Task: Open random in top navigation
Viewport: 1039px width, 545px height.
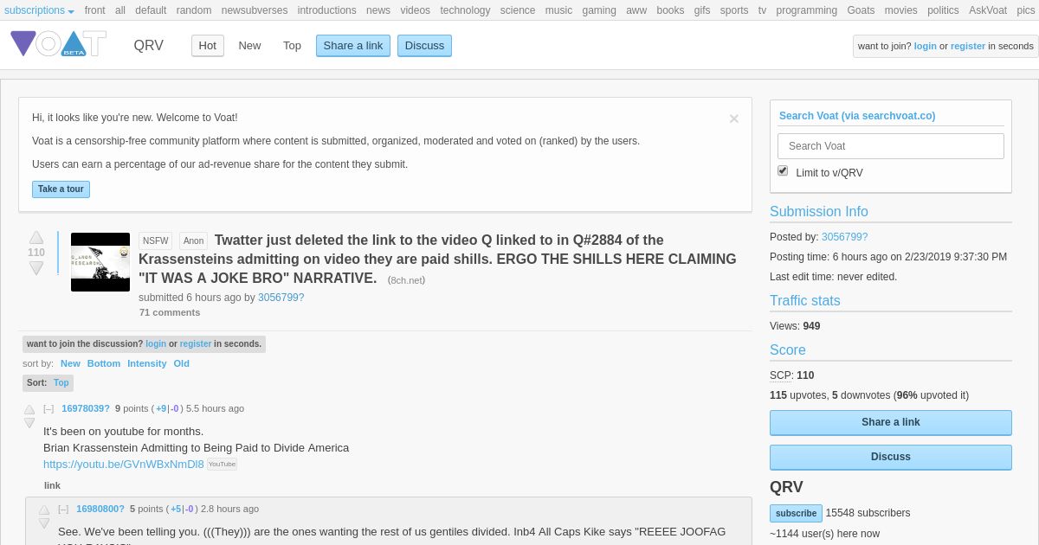Action: point(194,10)
